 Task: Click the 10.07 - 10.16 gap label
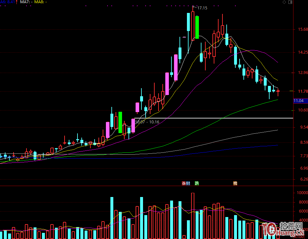tap(147, 122)
